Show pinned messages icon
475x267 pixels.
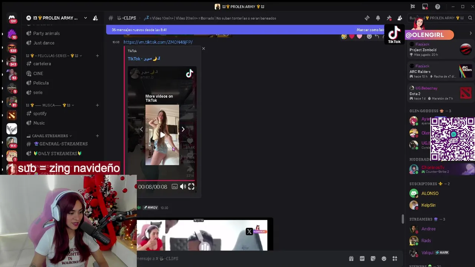click(x=389, y=18)
